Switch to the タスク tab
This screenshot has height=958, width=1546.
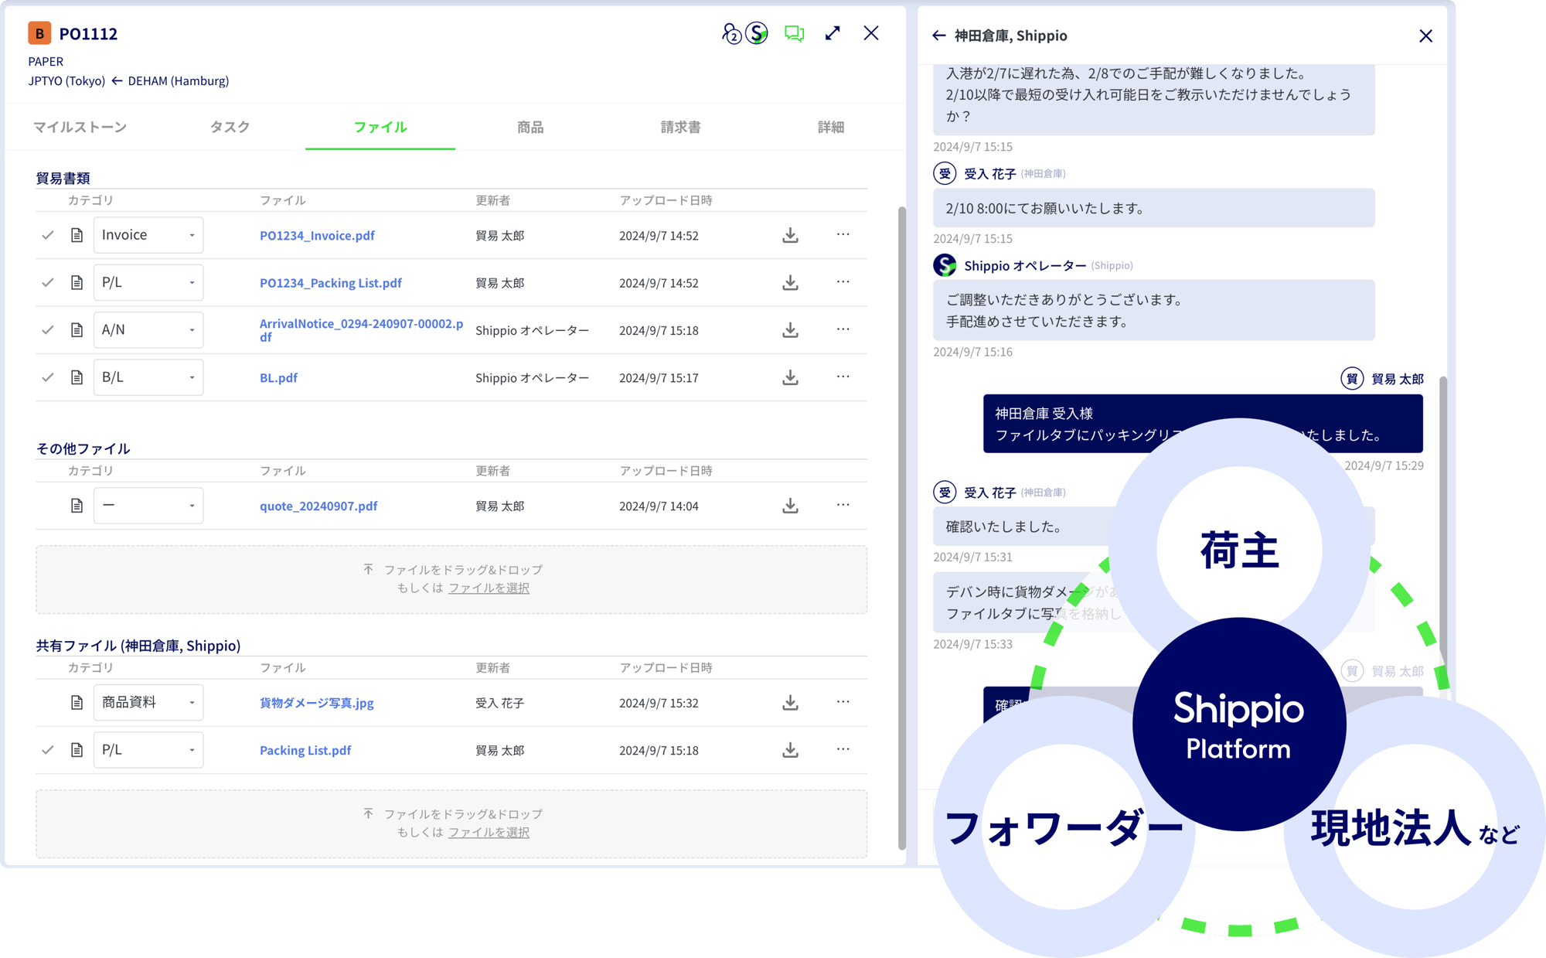point(230,127)
